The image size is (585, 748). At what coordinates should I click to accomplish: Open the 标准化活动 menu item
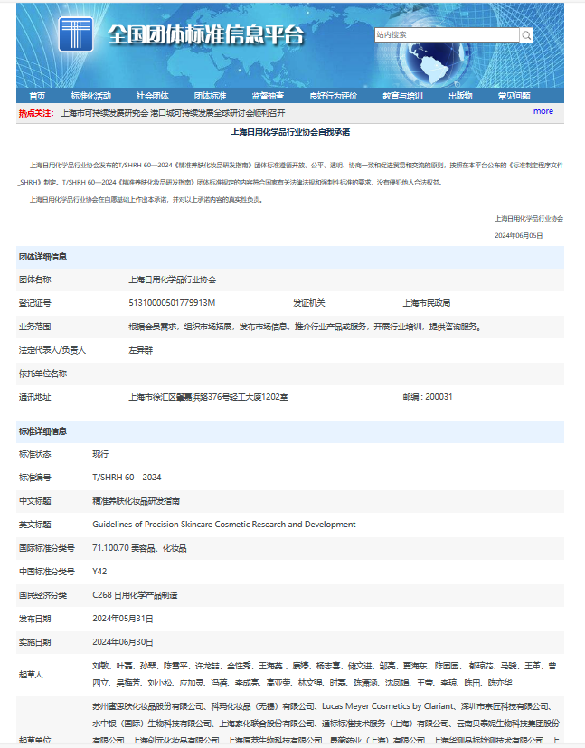point(91,96)
